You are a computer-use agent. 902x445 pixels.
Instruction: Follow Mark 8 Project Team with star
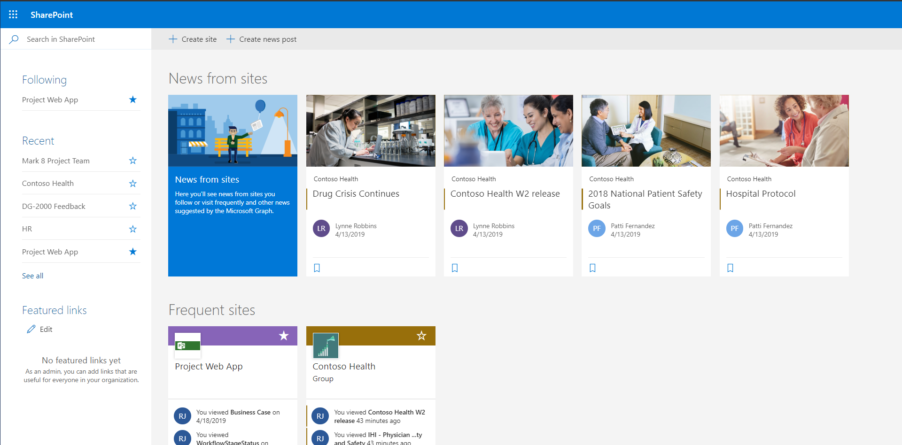pyautogui.click(x=133, y=161)
